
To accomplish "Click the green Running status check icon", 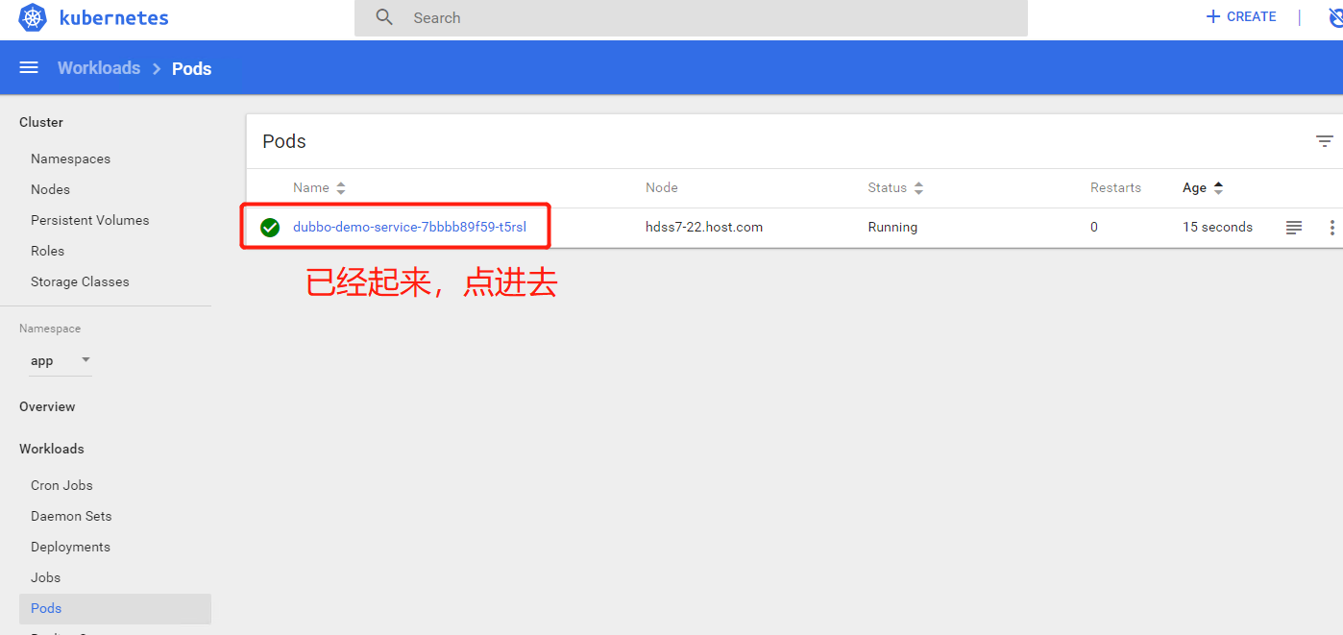I will (270, 228).
